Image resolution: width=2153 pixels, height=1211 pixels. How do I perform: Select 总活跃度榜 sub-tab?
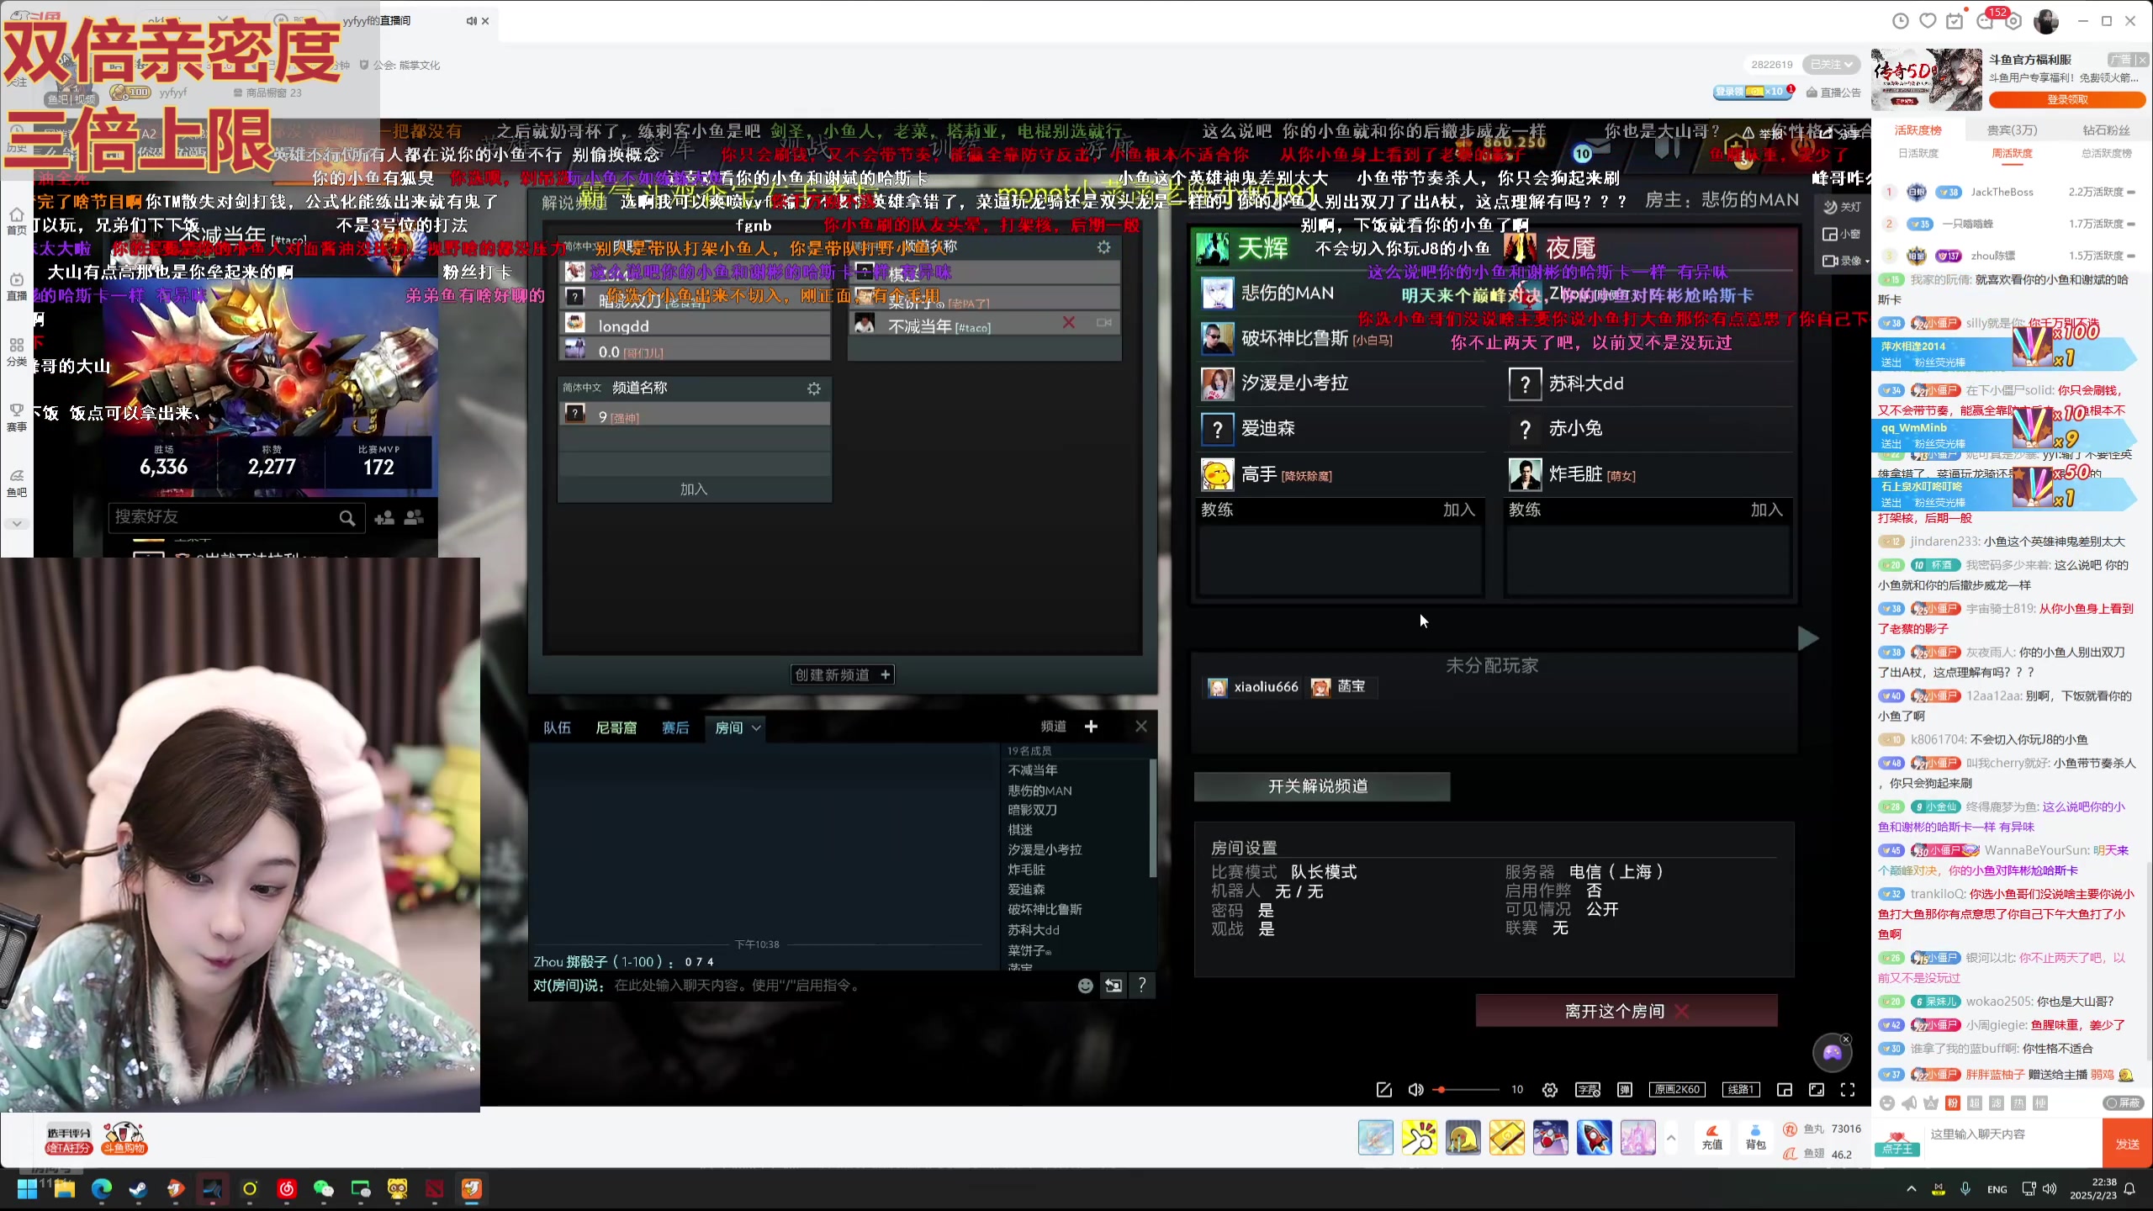(2106, 153)
